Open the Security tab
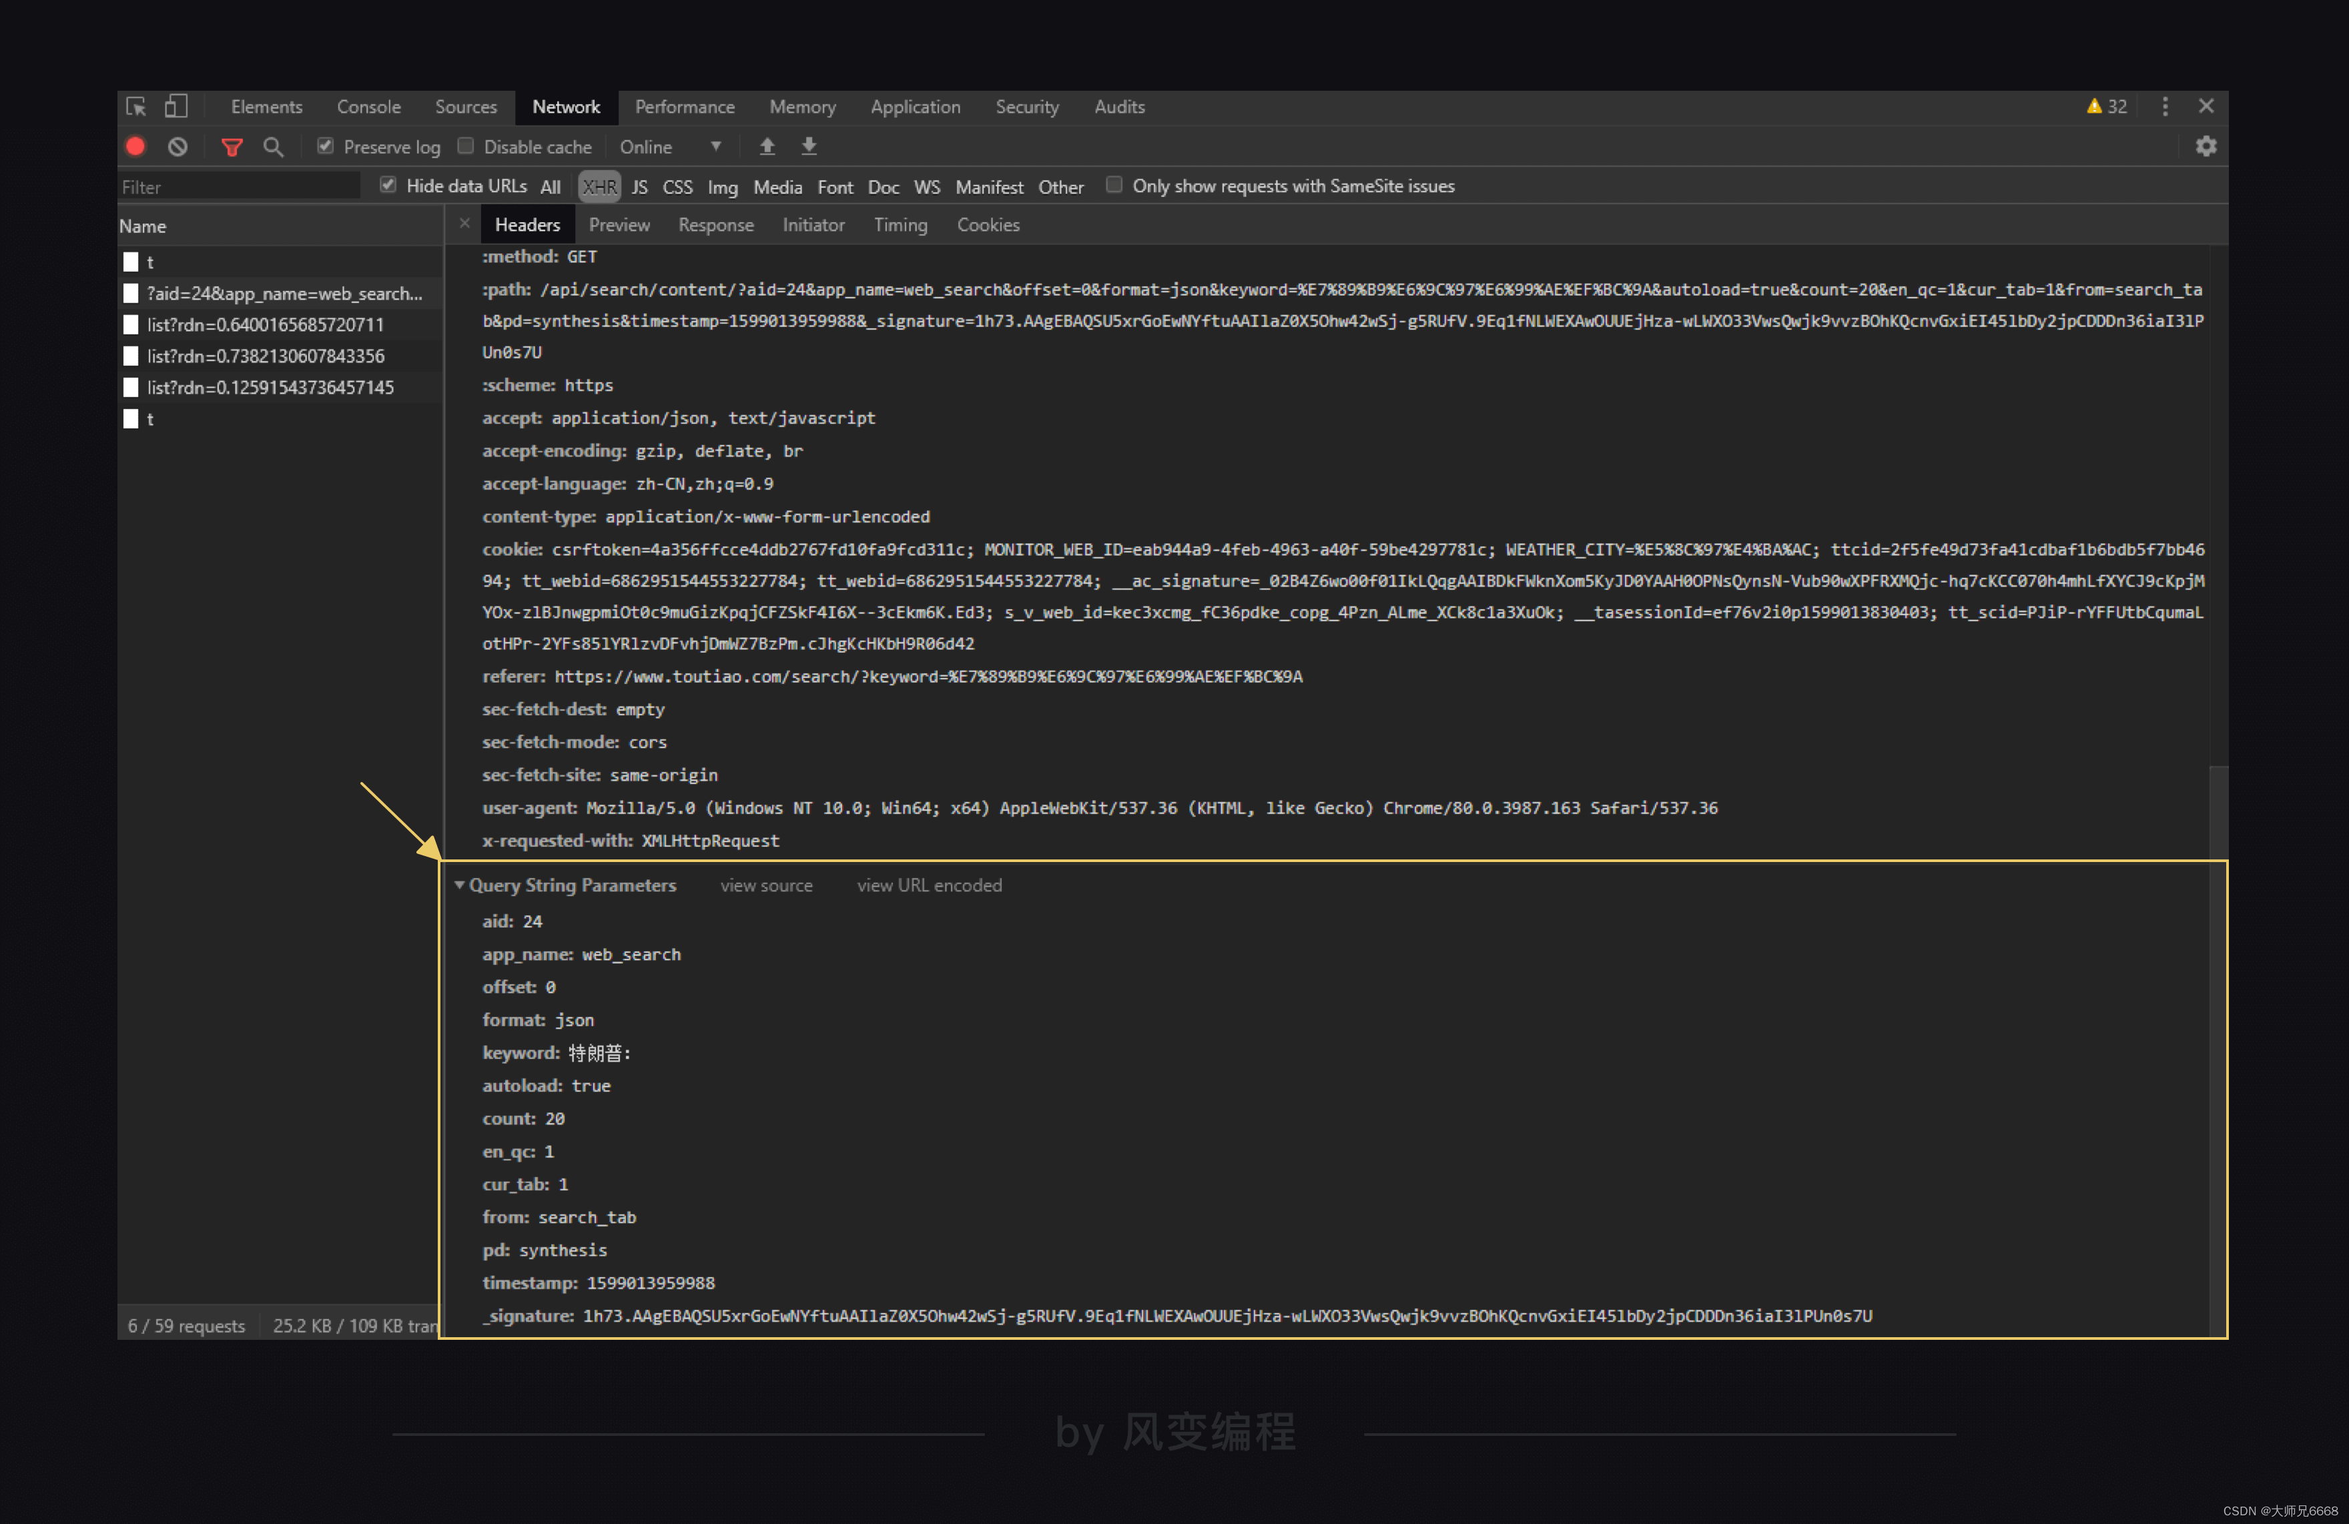The width and height of the screenshot is (2349, 1524). [x=1026, y=107]
